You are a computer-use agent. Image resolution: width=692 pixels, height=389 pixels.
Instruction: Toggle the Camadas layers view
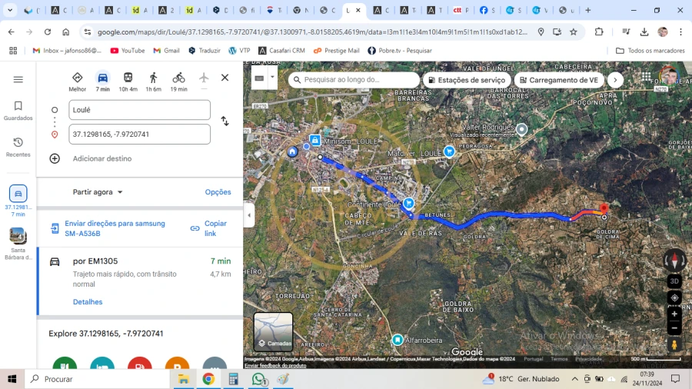pyautogui.click(x=274, y=331)
